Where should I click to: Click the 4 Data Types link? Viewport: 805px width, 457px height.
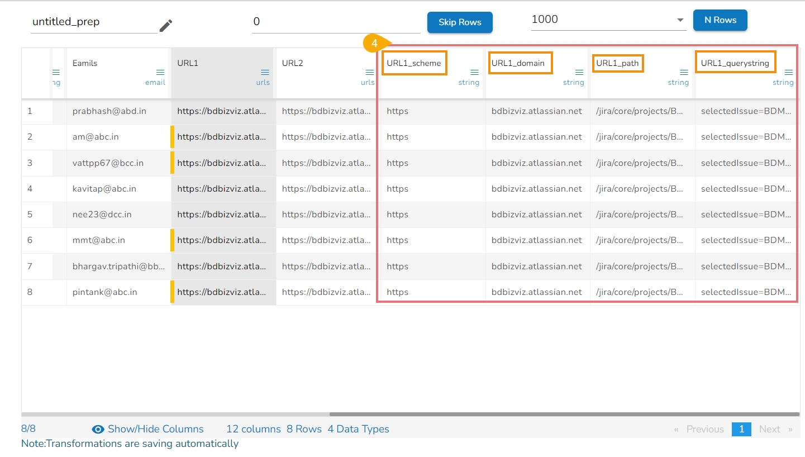tap(358, 429)
